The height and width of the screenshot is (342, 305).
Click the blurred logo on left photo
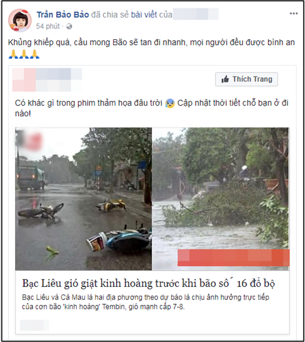point(28,141)
